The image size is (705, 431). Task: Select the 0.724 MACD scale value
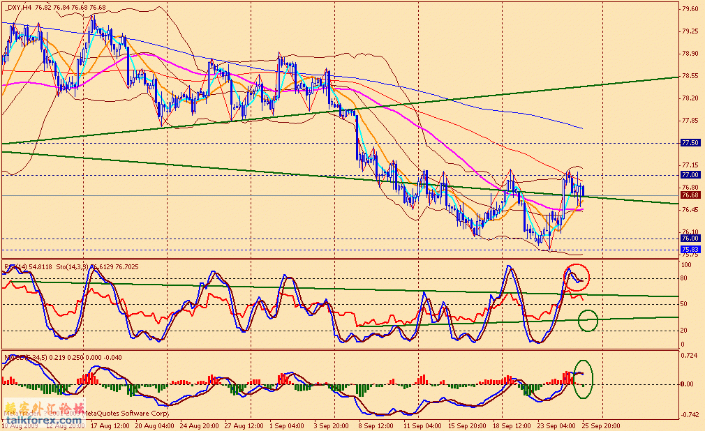click(689, 356)
